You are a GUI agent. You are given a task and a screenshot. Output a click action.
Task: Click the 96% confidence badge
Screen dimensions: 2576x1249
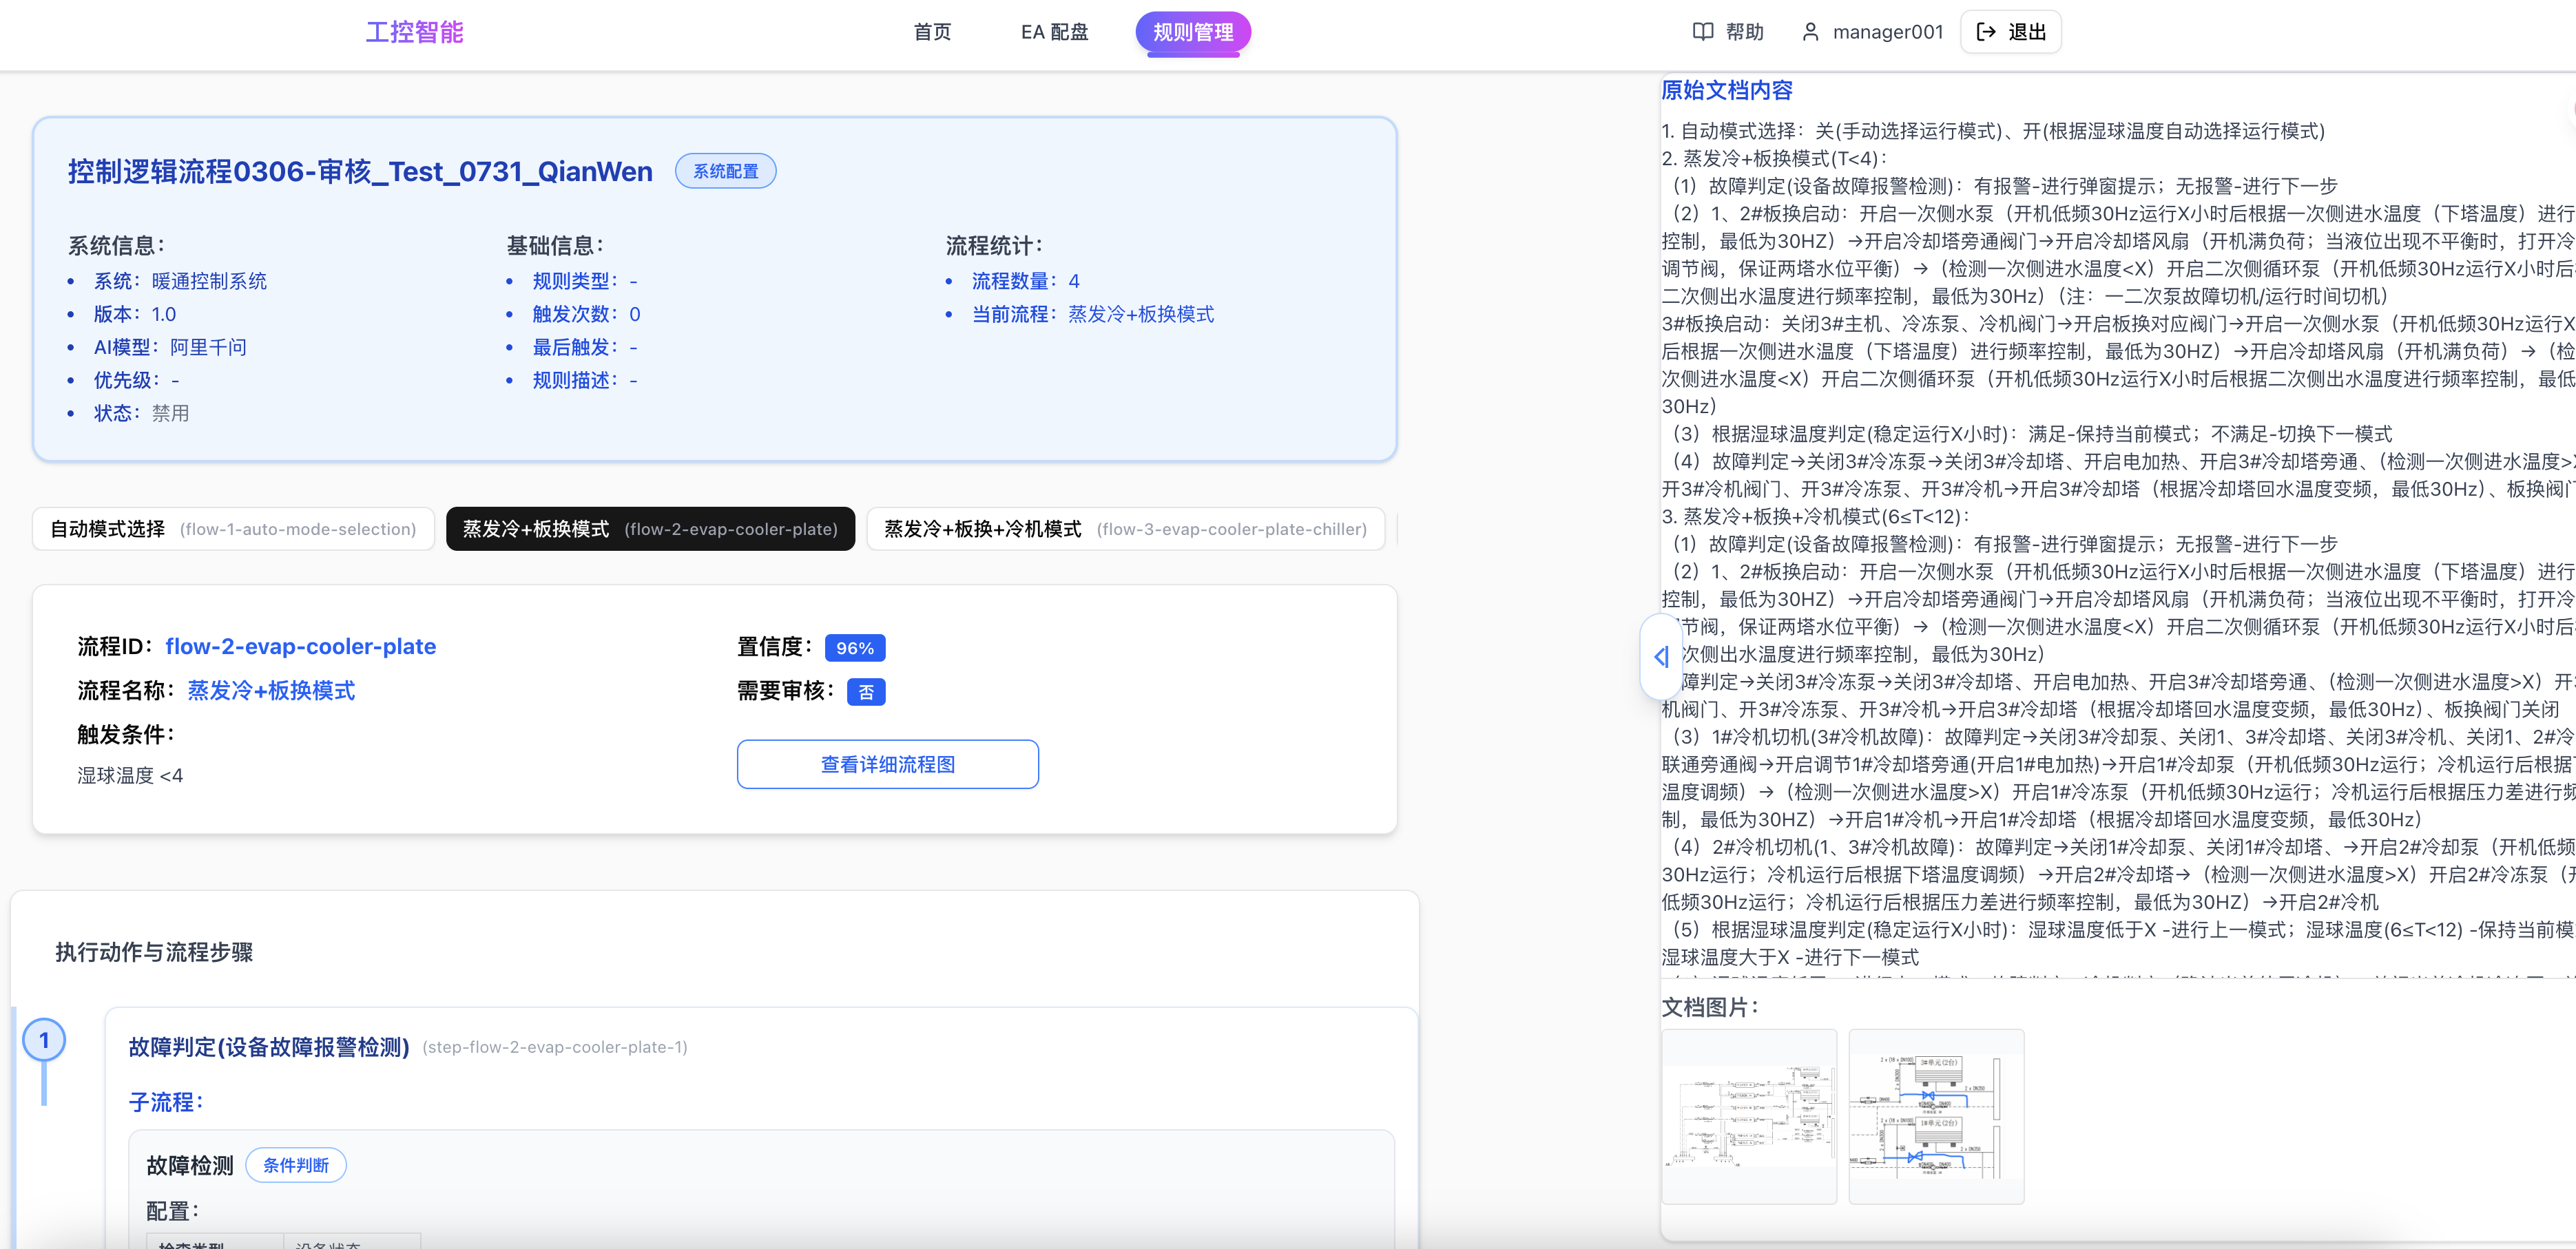[x=855, y=647]
